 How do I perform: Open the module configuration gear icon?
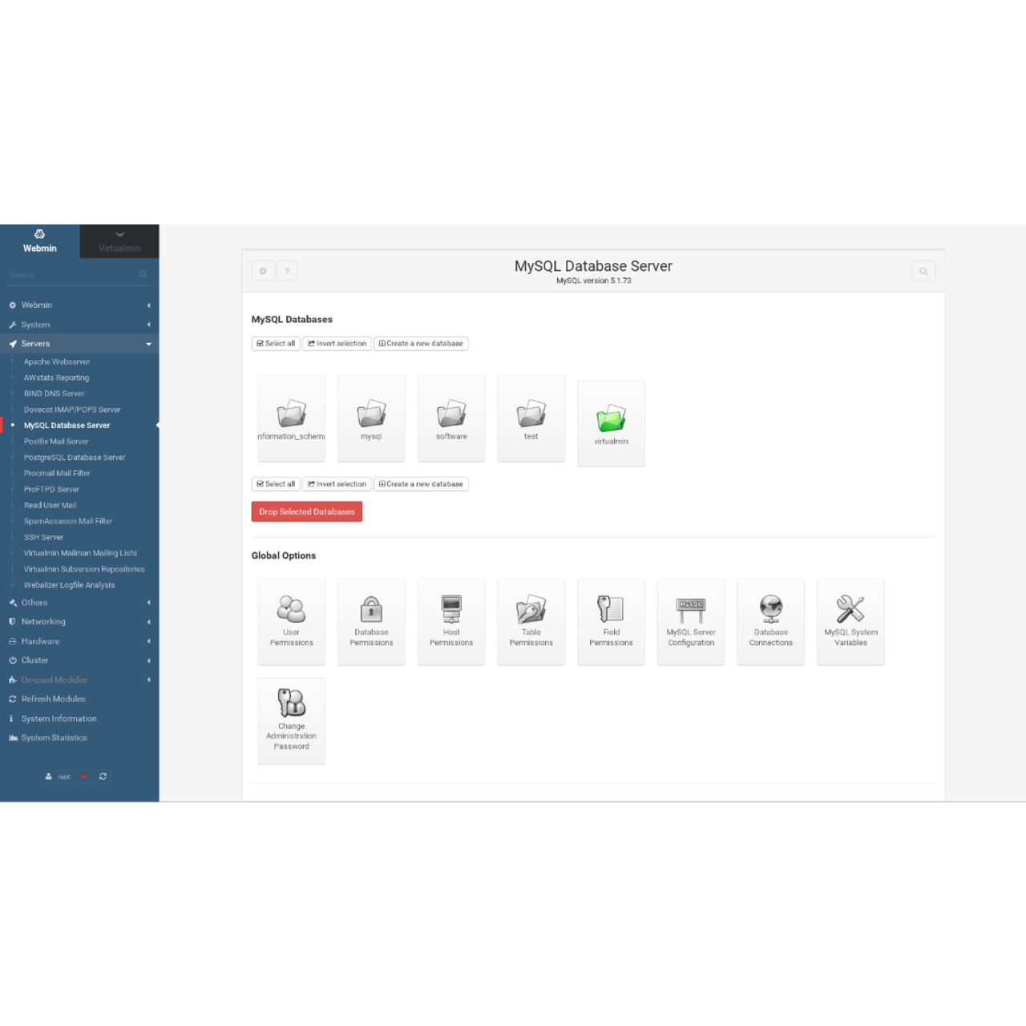tap(263, 271)
